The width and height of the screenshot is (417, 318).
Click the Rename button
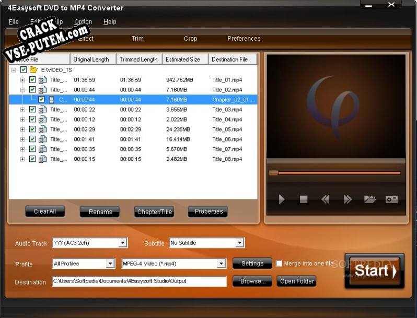[100, 211]
